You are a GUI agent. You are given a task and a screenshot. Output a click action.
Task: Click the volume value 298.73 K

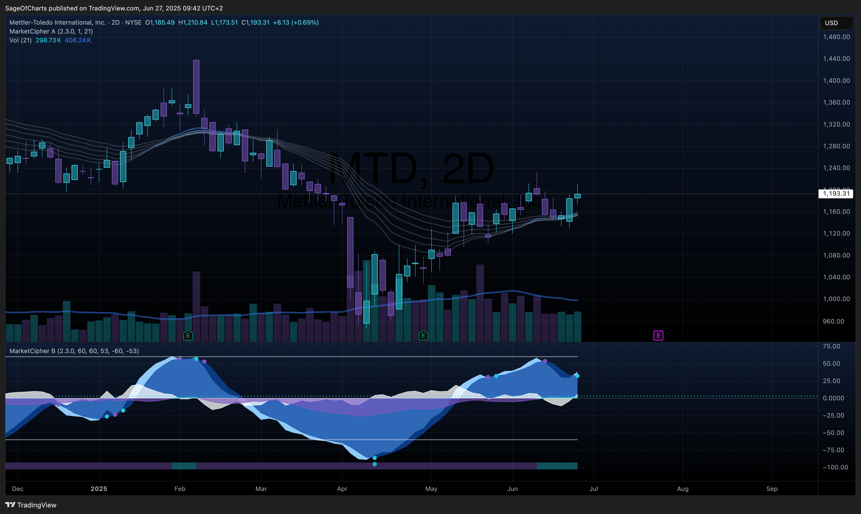coord(48,40)
